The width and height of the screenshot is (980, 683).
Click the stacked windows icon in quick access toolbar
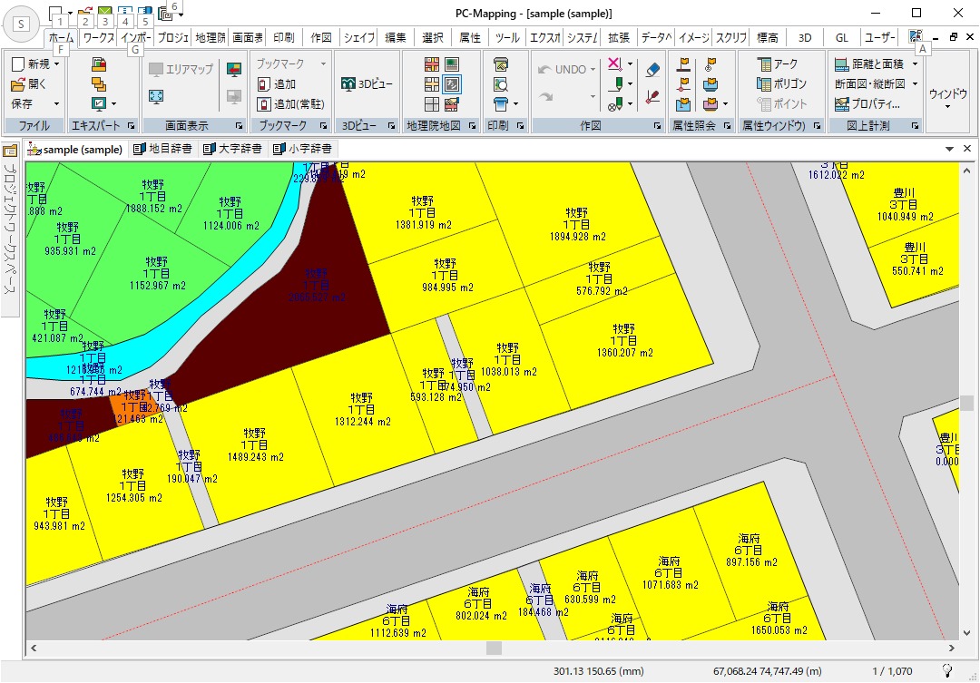[x=165, y=13]
